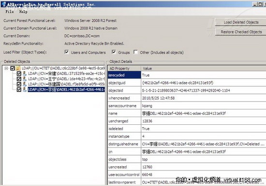Screen dimensions: 266x186
Task: Select LDAP://CN=李强 deleted user entry
Action: pos(66,90)
